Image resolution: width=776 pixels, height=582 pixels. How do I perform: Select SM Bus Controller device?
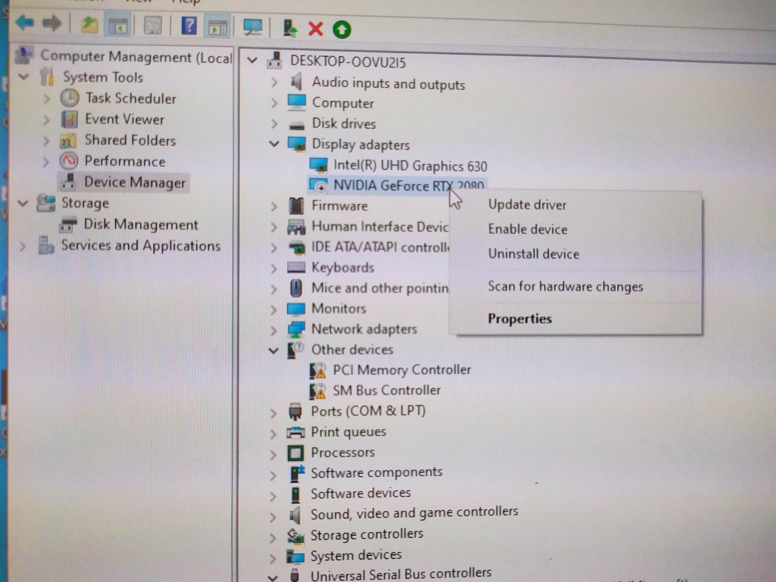387,390
